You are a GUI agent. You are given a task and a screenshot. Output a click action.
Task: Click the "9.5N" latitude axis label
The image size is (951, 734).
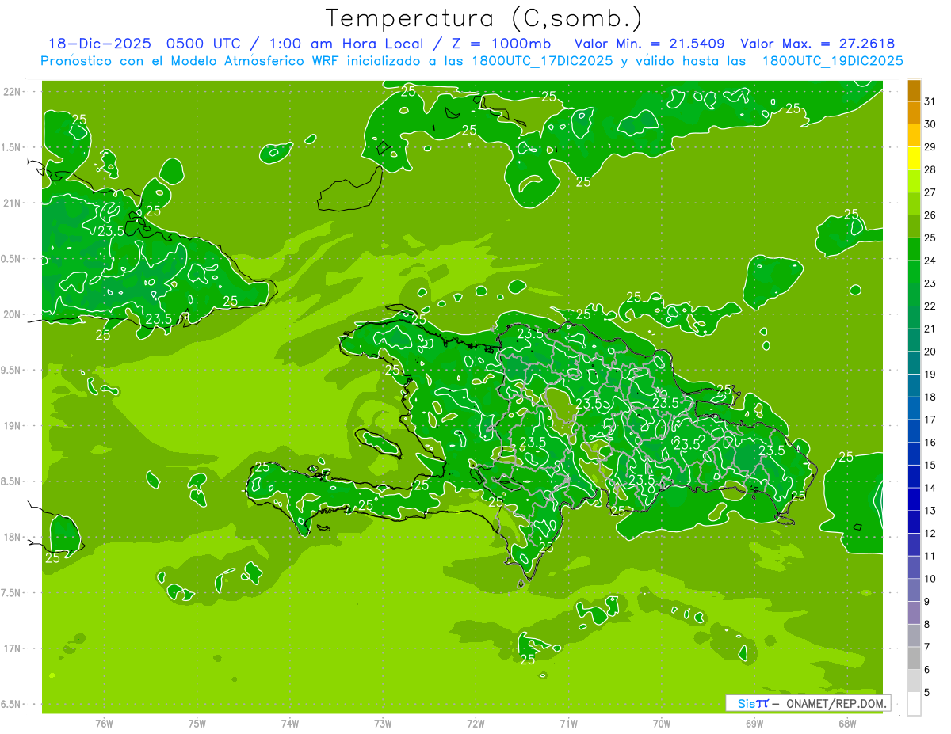12,371
